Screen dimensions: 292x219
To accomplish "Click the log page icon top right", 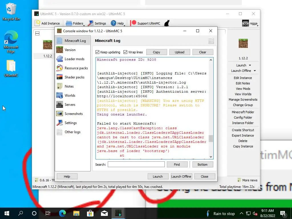I will [211, 40].
